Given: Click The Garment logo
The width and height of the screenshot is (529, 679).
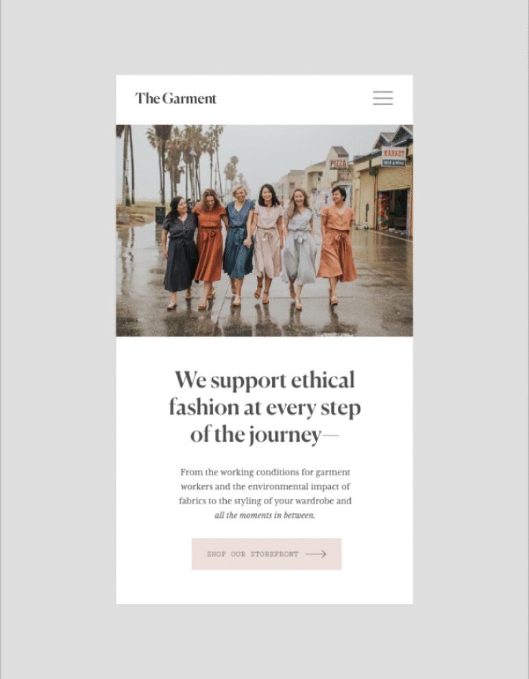Looking at the screenshot, I should pos(175,98).
